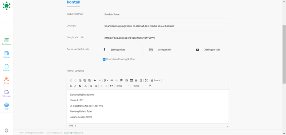Click the Instagram icon
286x135 pixels.
[x=151, y=50]
